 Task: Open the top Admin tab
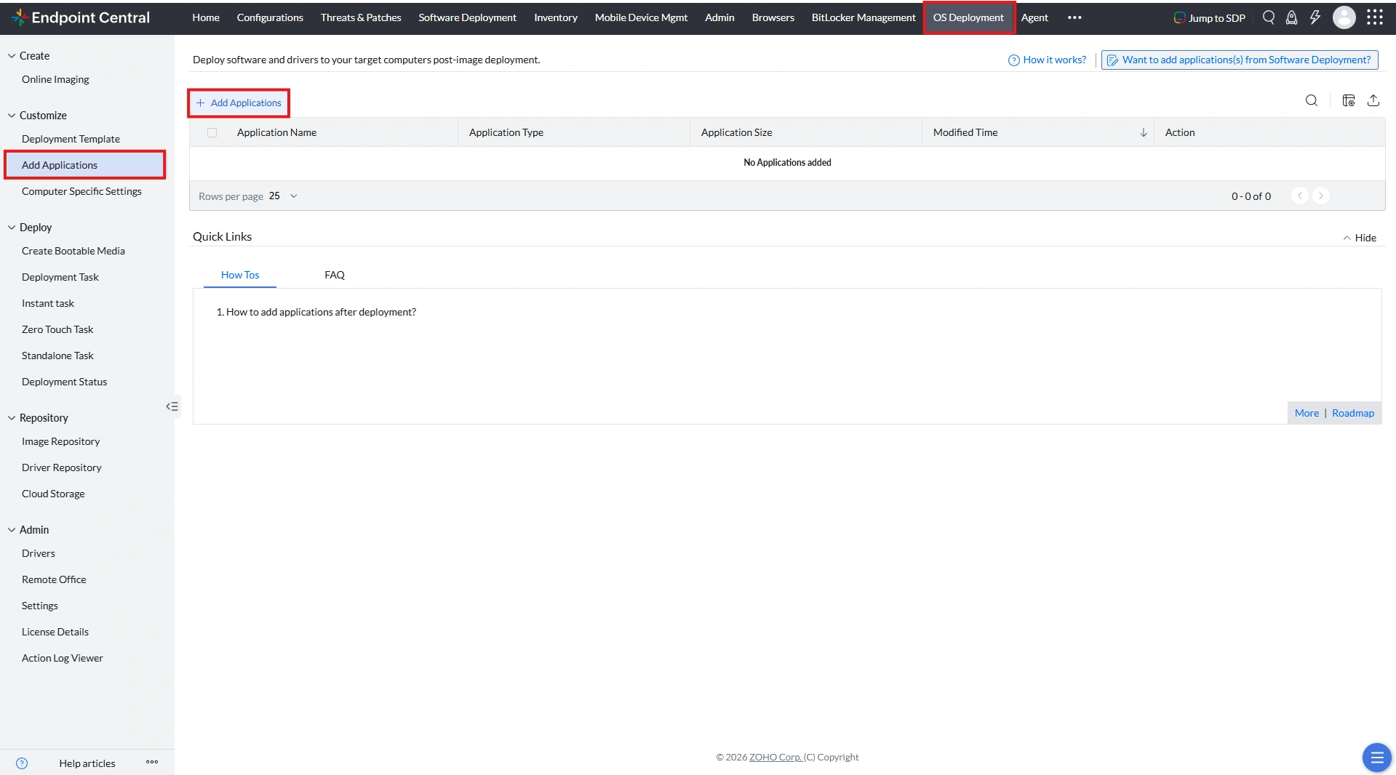tap(719, 17)
